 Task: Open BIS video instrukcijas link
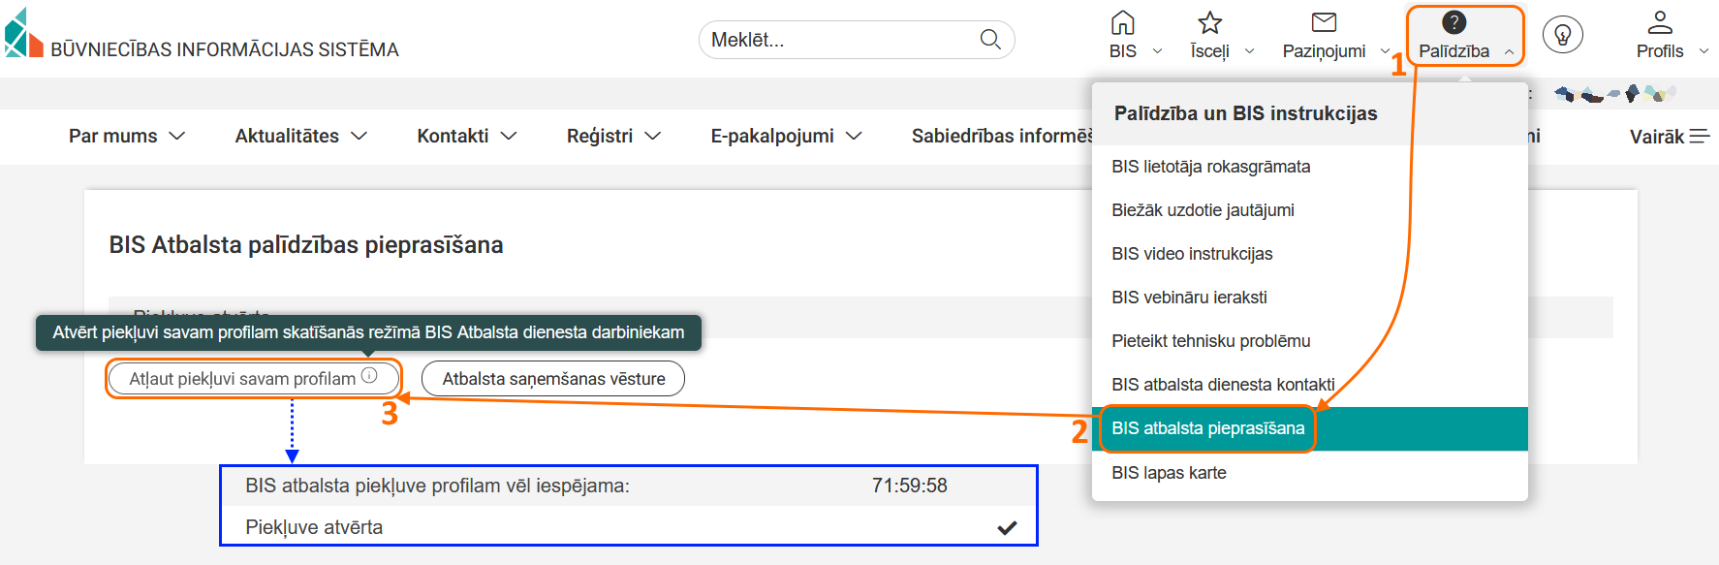[1192, 254]
